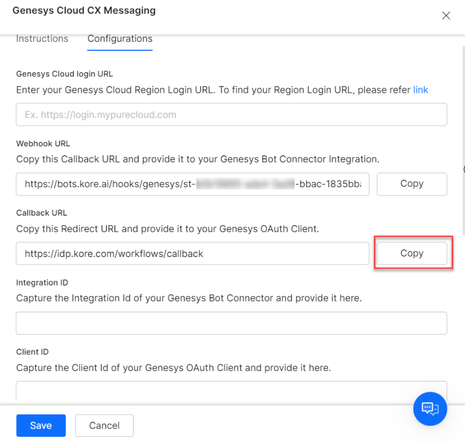This screenshot has width=465, height=443.
Task: Copy the Webhook URL
Action: click(411, 184)
